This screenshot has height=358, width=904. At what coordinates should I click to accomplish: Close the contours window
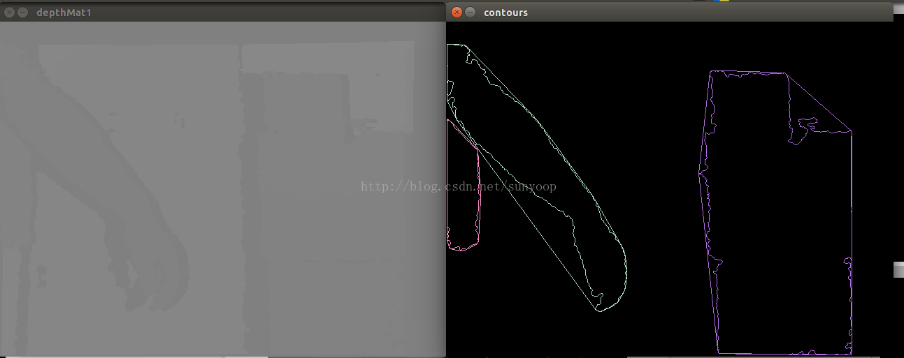pos(457,12)
